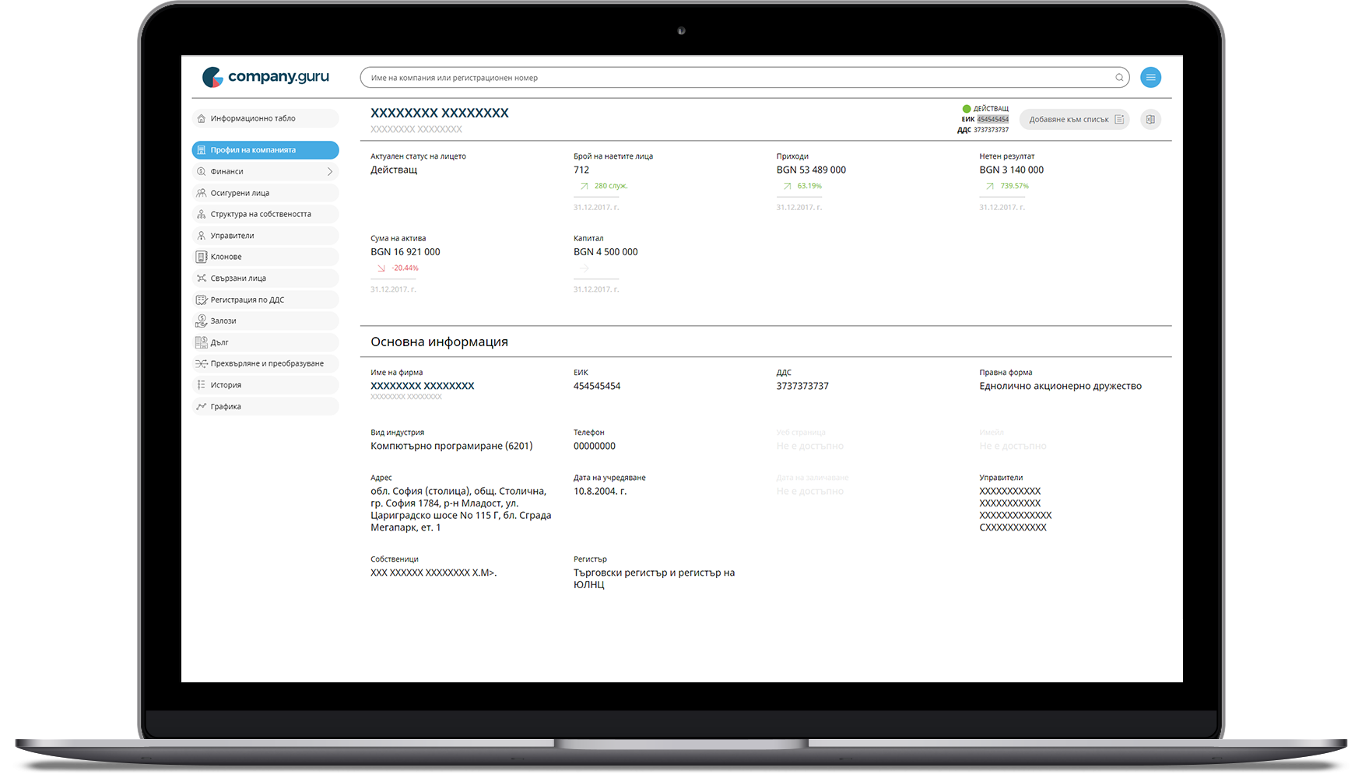Click the История timeline icon
This screenshot has width=1362, height=778.
click(202, 385)
